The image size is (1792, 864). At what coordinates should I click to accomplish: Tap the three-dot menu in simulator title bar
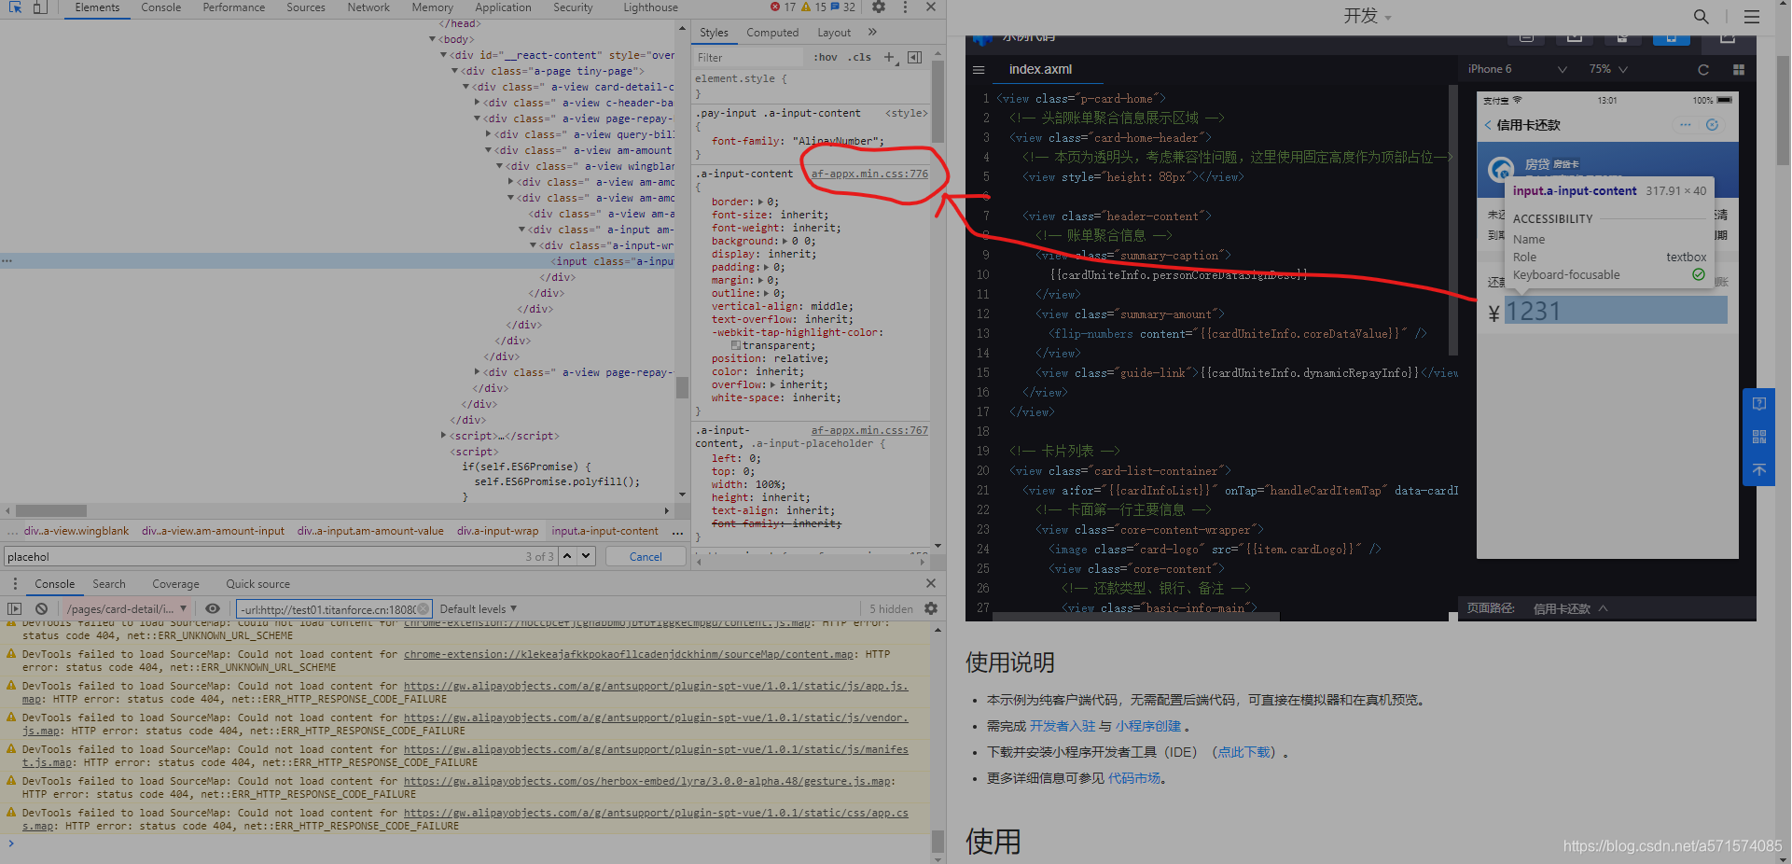coord(1685,125)
